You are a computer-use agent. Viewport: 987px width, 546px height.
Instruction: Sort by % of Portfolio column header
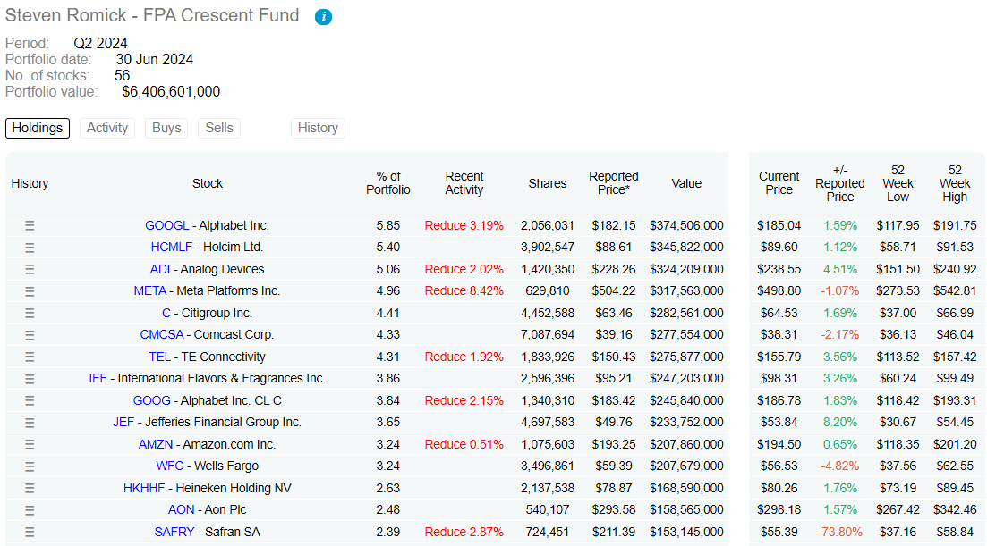[388, 183]
